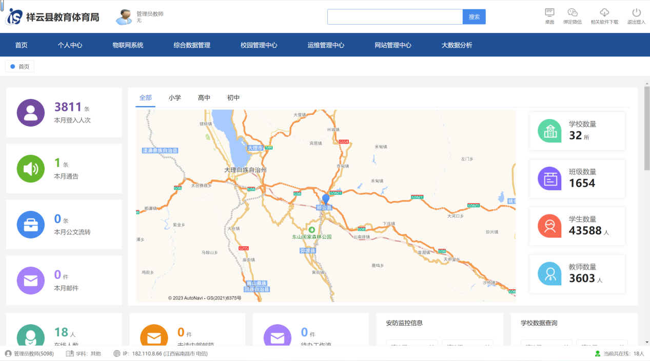The image size is (650, 361).
Task: Click the student count value 43588
Action: [x=585, y=231]
